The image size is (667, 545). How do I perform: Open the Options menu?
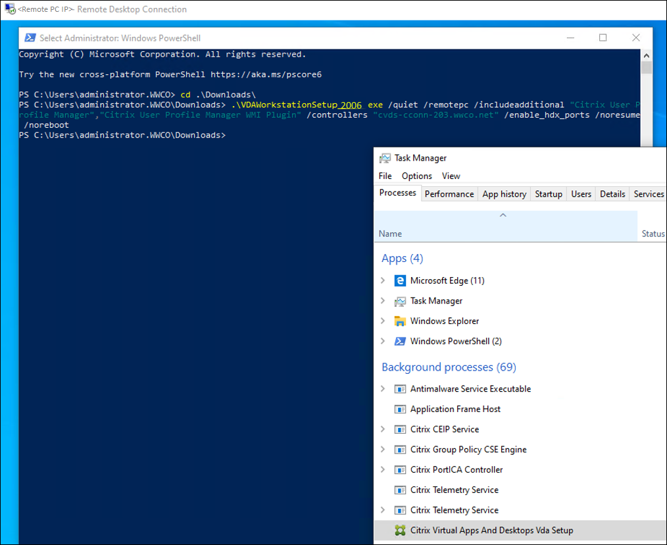pyautogui.click(x=416, y=176)
